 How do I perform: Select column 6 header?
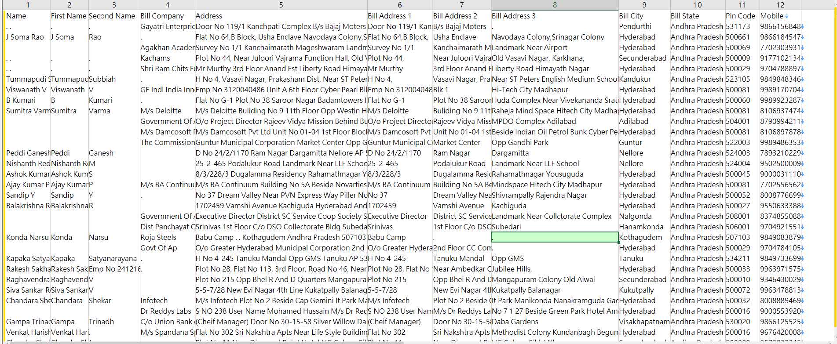(x=400, y=5)
